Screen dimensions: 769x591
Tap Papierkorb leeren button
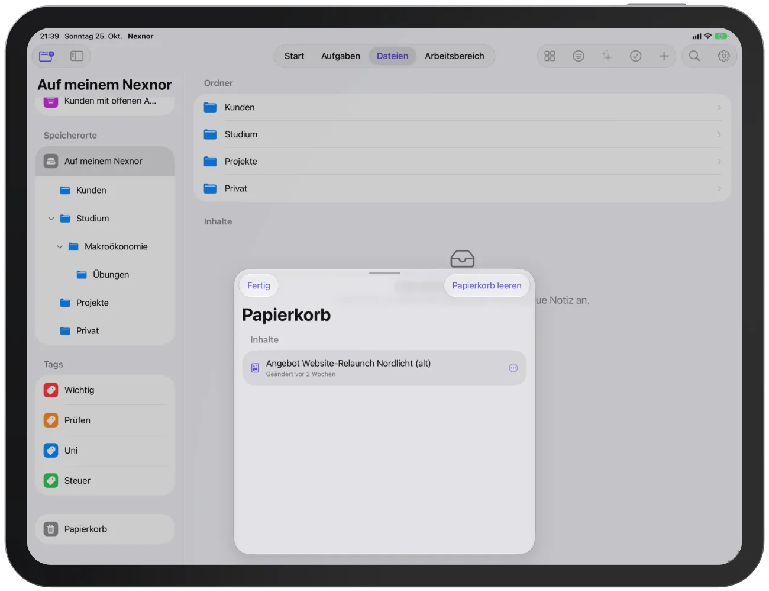pyautogui.click(x=487, y=285)
